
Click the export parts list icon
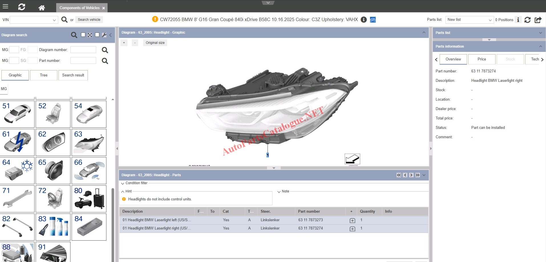pyautogui.click(x=538, y=20)
